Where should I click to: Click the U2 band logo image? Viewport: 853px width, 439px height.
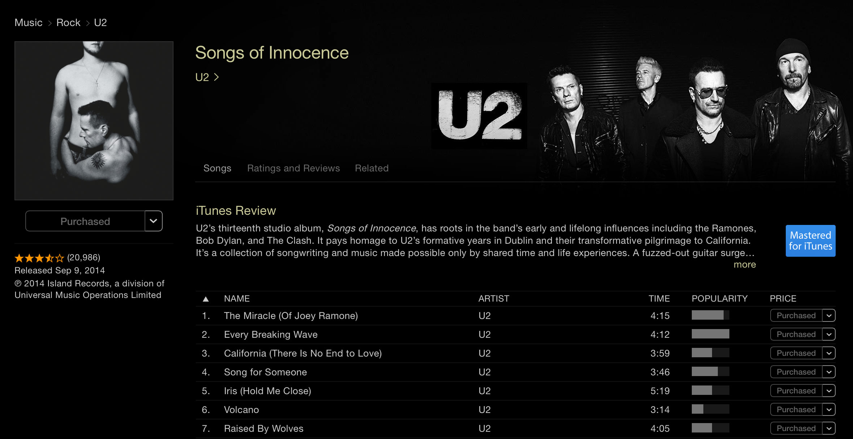coord(479,116)
